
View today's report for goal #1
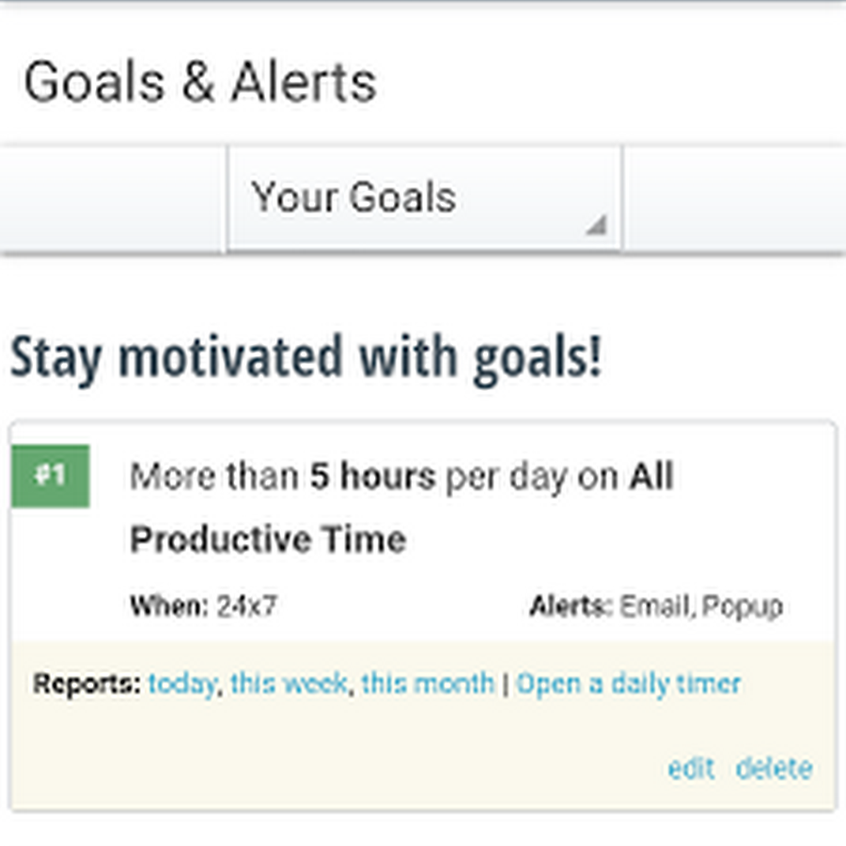[181, 683]
